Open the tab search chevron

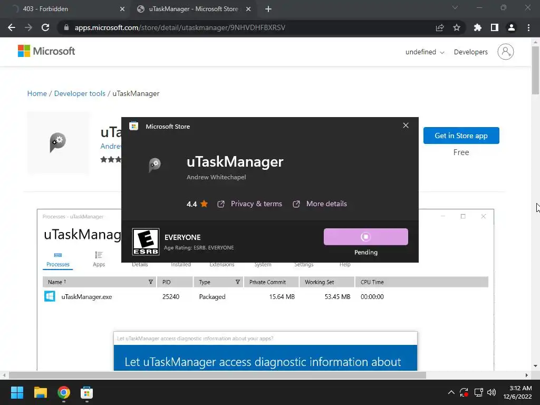pyautogui.click(x=455, y=7)
